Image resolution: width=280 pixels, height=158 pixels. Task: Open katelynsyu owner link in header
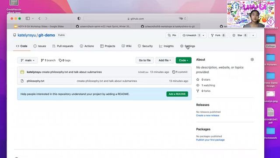(x=27, y=35)
